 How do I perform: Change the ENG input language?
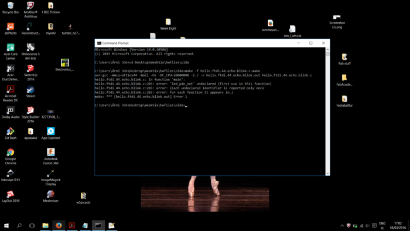(382, 226)
